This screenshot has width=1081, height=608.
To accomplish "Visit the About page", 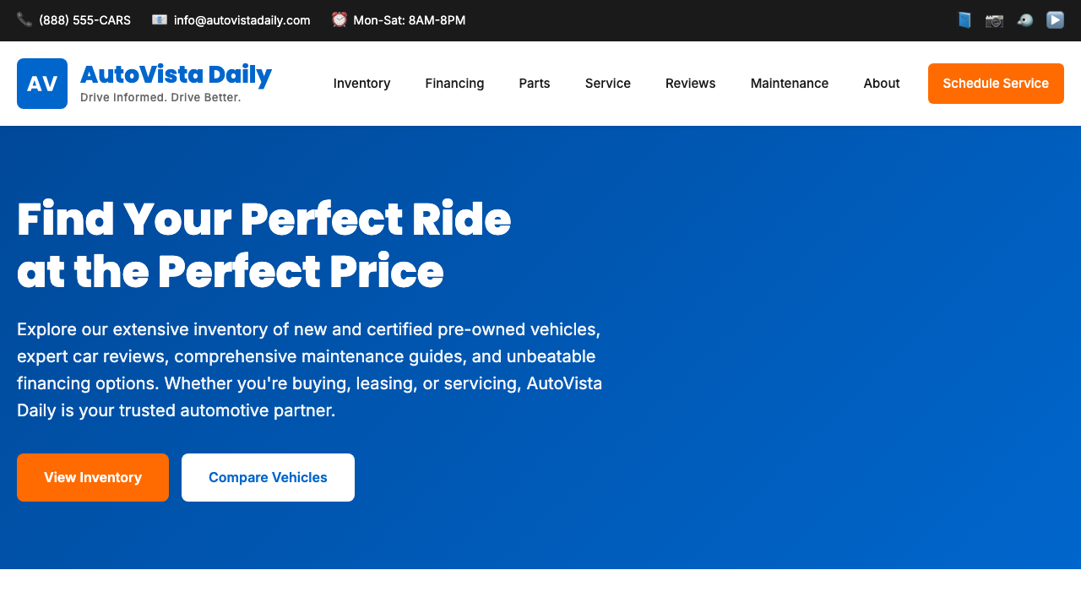I will pyautogui.click(x=882, y=84).
